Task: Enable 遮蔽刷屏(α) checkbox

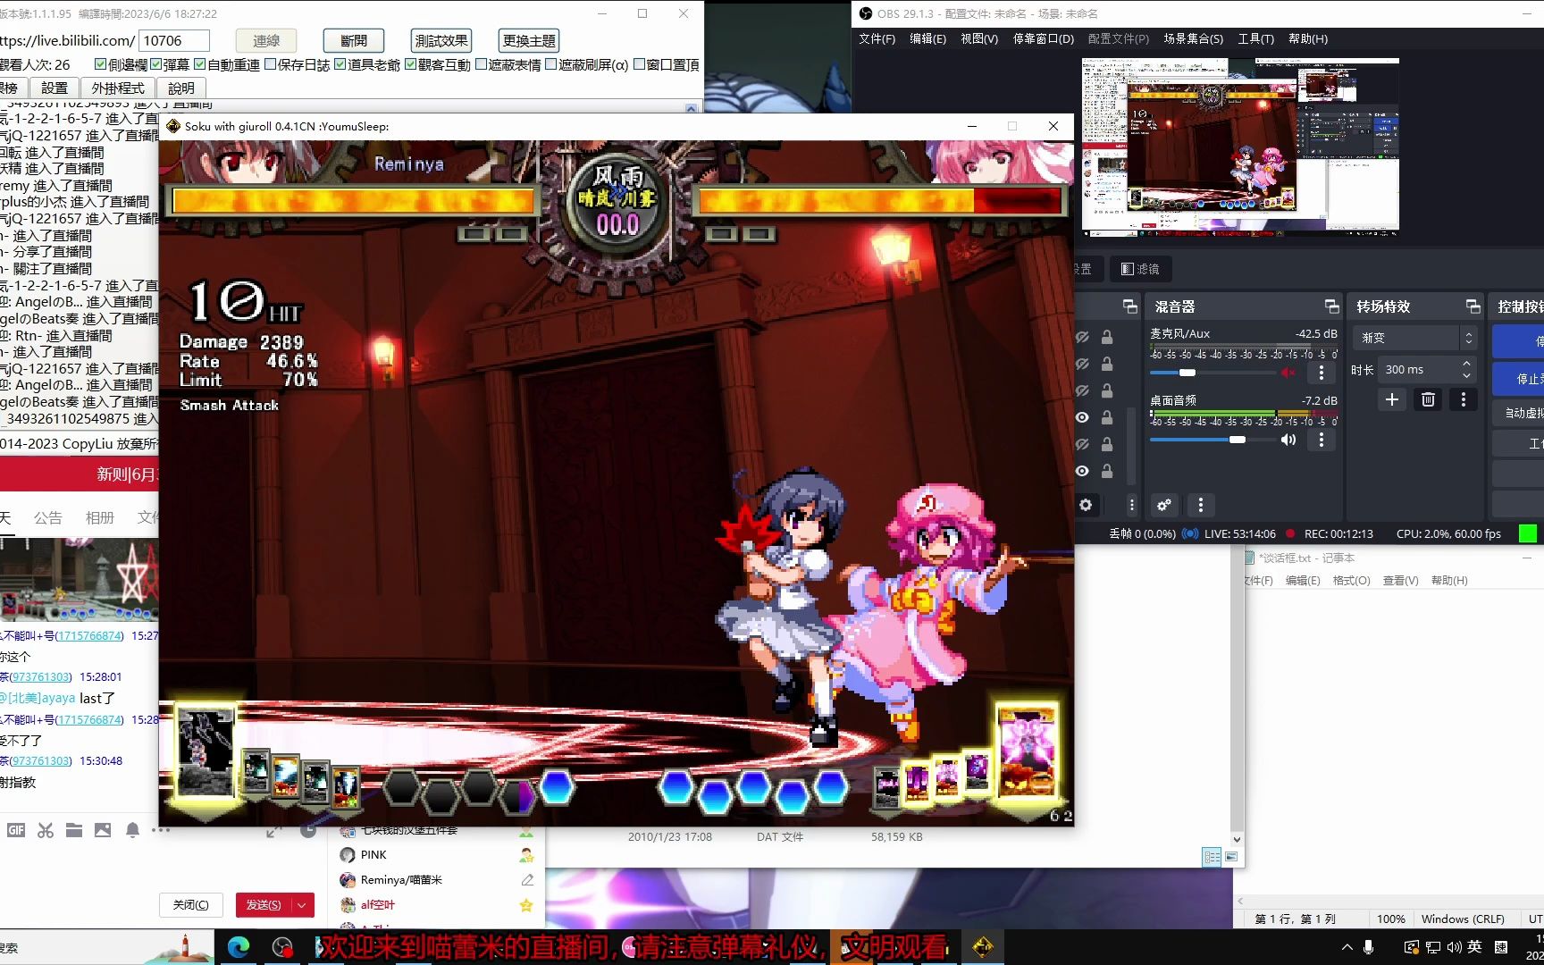Action: (x=550, y=64)
